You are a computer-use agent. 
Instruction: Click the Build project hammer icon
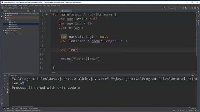coord(165,8)
